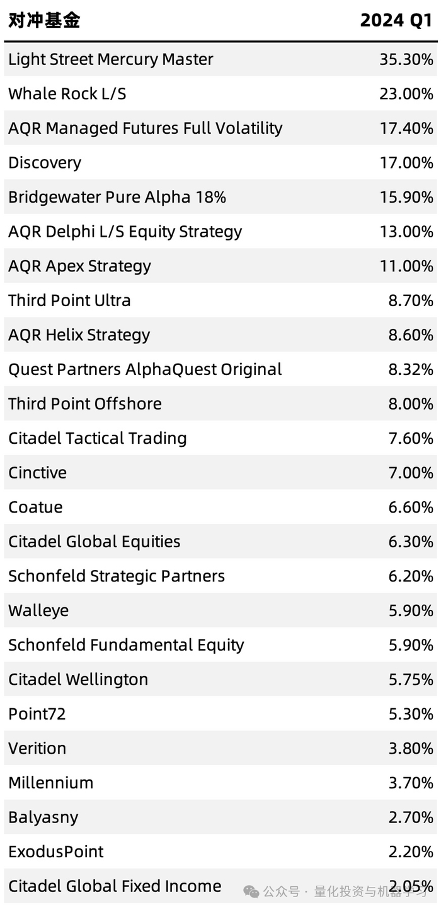The height and width of the screenshot is (909, 441).
Task: Click the ExodusPoint fund name
Action: pos(56,852)
